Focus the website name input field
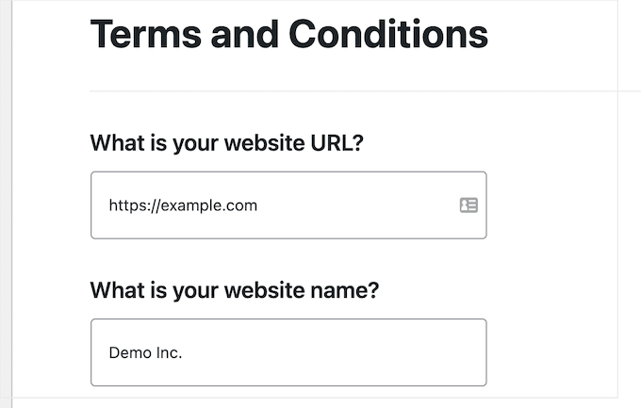Viewport: 641px width, 408px height. tap(288, 352)
